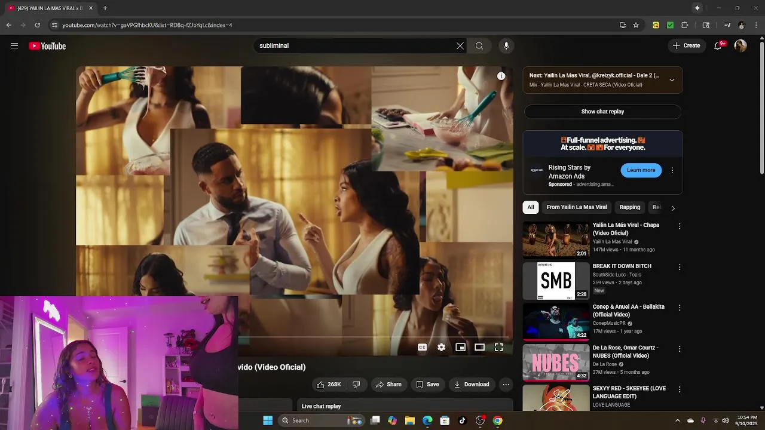The height and width of the screenshot is (430, 765).
Task: Open BREAK IT DOWN BITCH video title
Action: coord(622,266)
